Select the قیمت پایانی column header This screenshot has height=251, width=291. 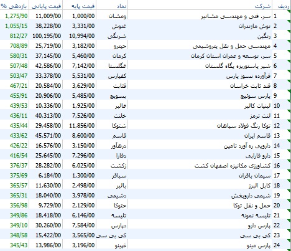tap(46, 6)
